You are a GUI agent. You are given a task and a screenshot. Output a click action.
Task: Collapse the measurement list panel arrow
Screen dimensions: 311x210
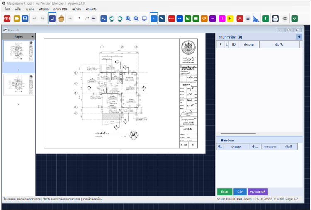click(x=299, y=37)
